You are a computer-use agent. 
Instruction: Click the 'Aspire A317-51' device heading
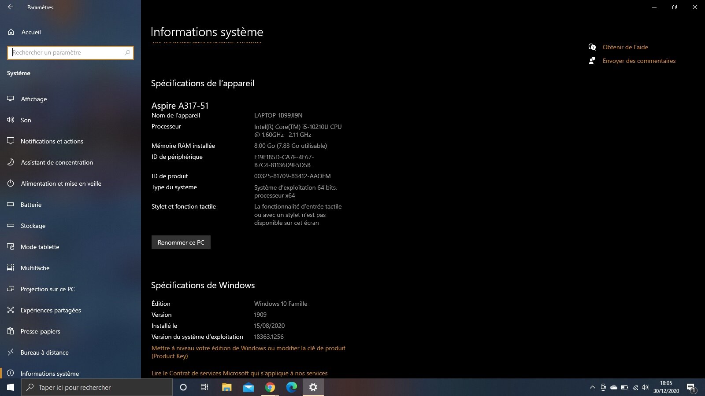point(180,106)
